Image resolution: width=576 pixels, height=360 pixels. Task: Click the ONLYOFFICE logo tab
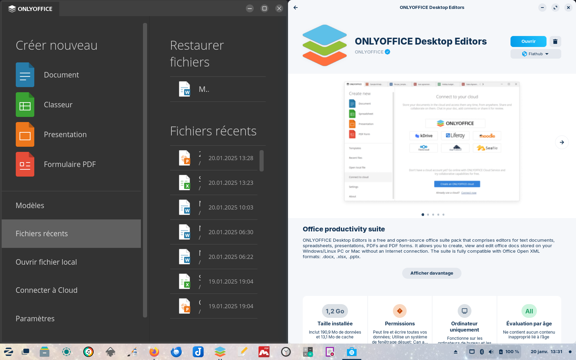click(x=31, y=9)
